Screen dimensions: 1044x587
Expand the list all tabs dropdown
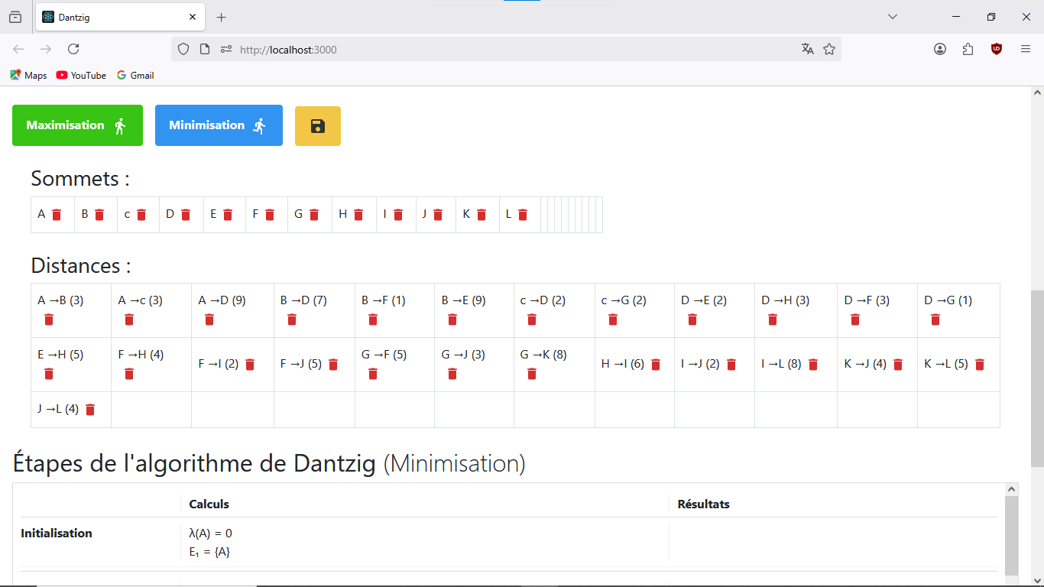[891, 17]
